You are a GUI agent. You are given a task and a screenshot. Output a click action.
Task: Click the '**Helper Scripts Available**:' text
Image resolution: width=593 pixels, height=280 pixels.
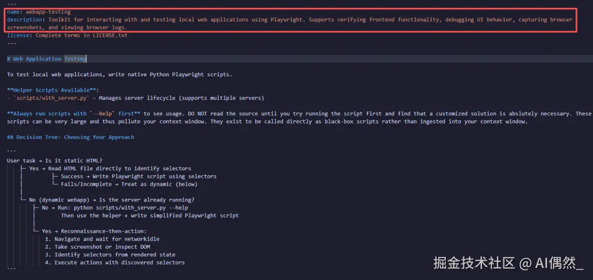[53, 90]
